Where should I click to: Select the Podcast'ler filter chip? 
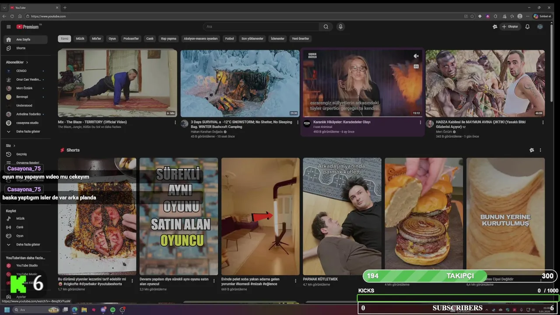pos(131,38)
